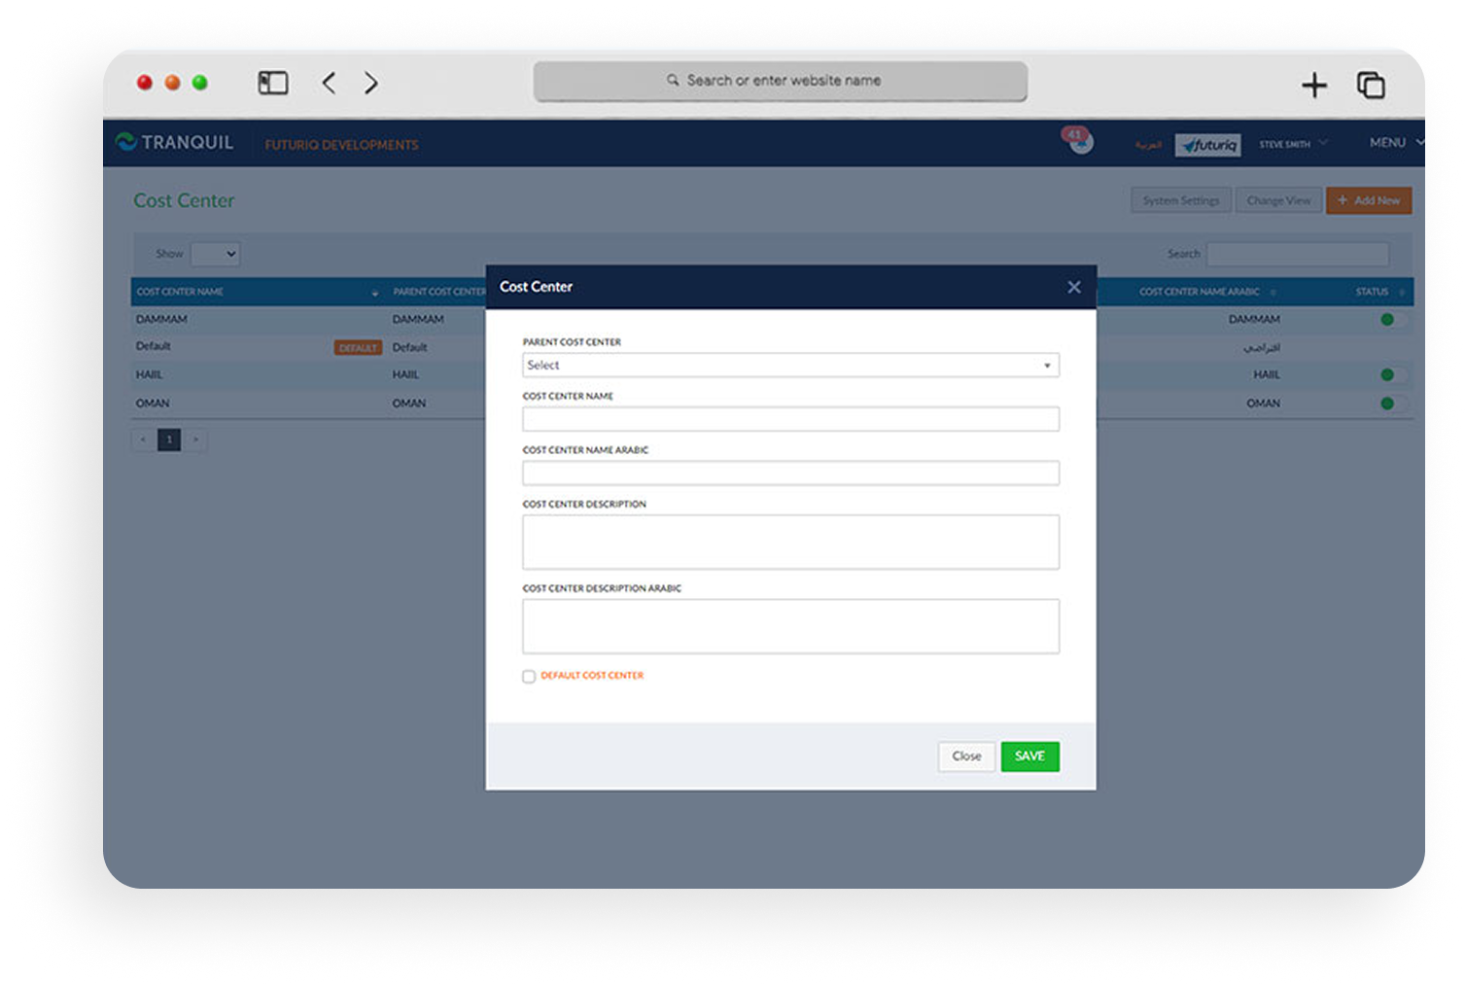The height and width of the screenshot is (985, 1465).
Task: Open the notifications bell with badge
Action: pos(1080,142)
